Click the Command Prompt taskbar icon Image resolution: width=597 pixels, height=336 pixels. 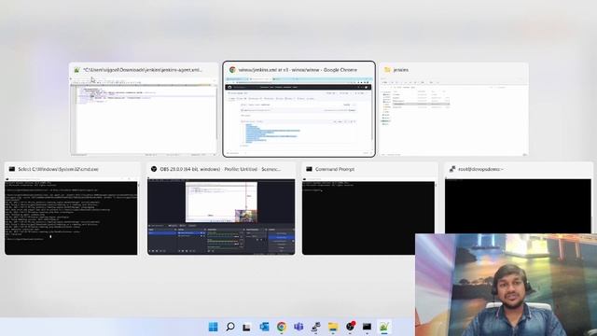[x=367, y=327]
